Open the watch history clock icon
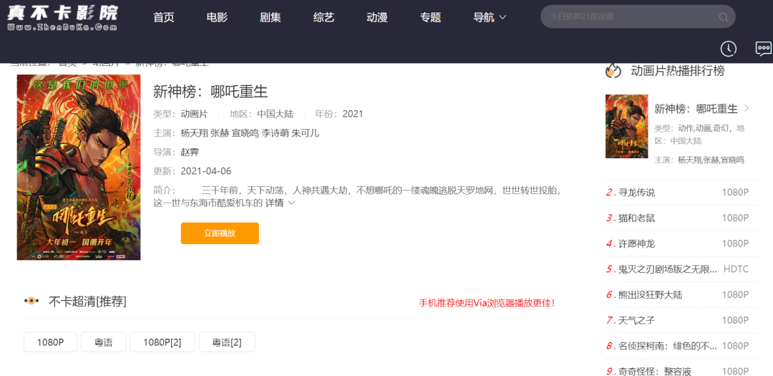 [729, 49]
